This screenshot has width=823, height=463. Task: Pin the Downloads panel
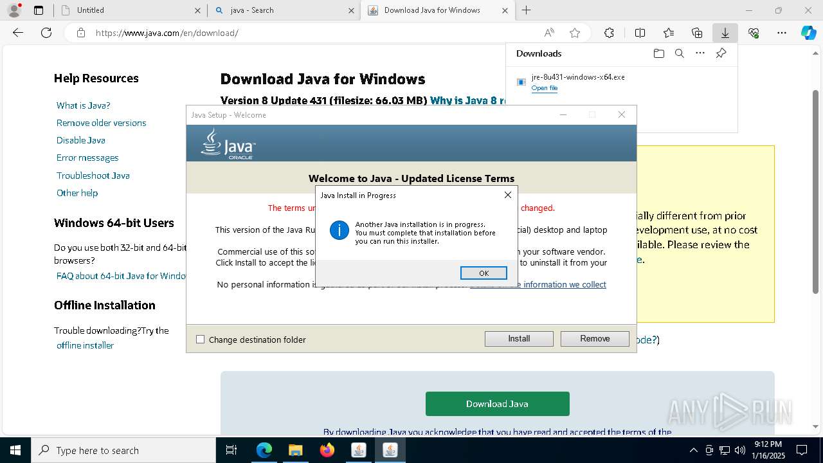coord(721,53)
